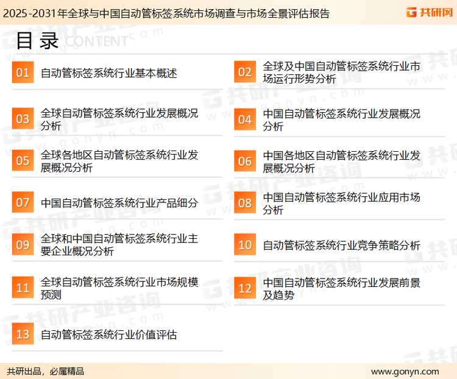Viewport: 457px width, 379px height.
Task: Open chapter 全球及中国自动管标签系统行业市场运行形势分析
Action: 341,73
